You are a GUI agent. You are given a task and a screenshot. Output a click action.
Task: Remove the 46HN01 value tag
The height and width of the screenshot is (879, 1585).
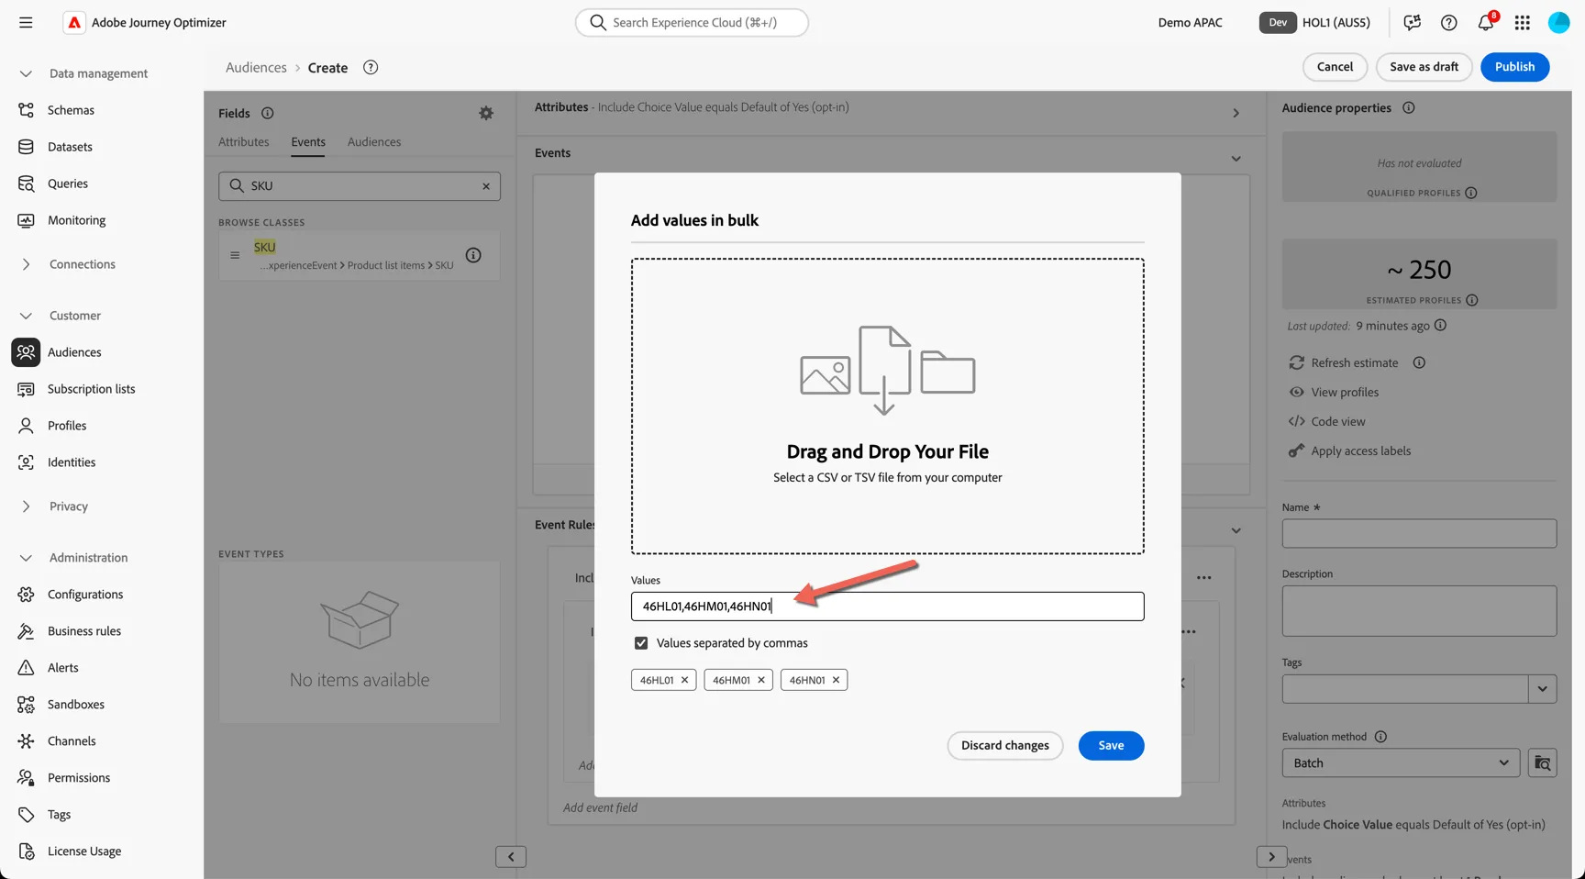point(836,680)
